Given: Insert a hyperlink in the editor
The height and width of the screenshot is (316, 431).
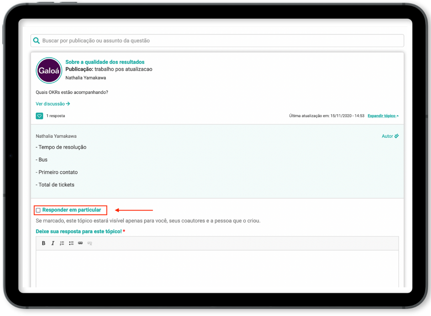Looking at the screenshot, I should point(80,243).
